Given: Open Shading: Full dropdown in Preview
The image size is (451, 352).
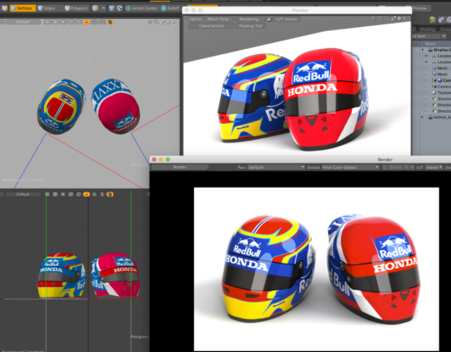Looking at the screenshot, I should tap(250, 26).
